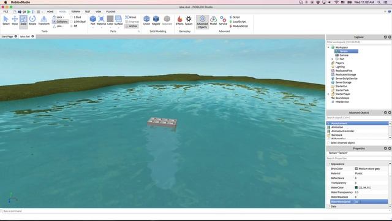Screen dimensions: 392x221
Task: Choose the Select tool in the ribbon
Action: coord(6,20)
